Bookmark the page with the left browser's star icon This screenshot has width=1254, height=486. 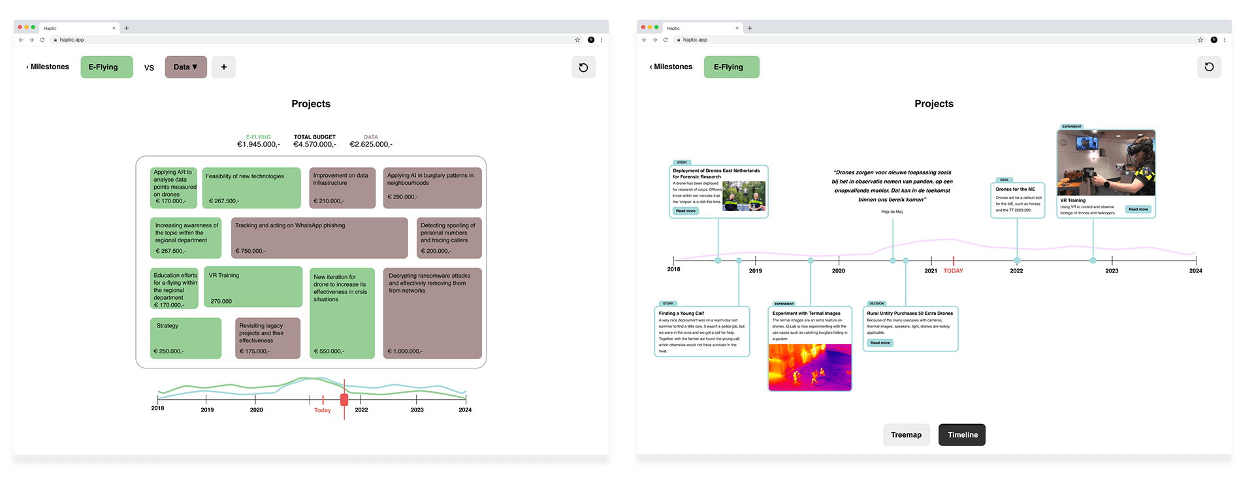coord(577,40)
